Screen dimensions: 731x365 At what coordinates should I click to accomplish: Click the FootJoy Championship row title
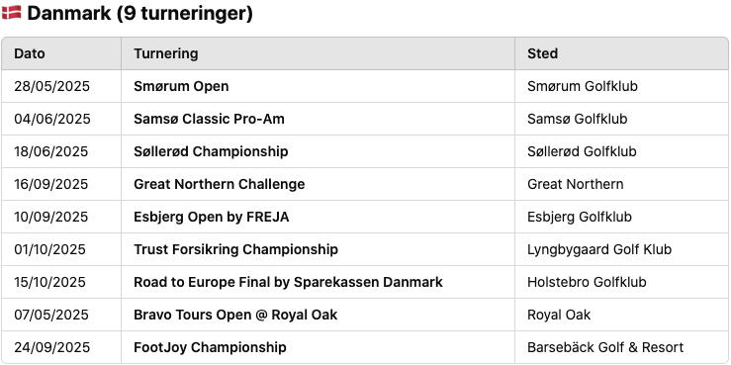tap(210, 347)
